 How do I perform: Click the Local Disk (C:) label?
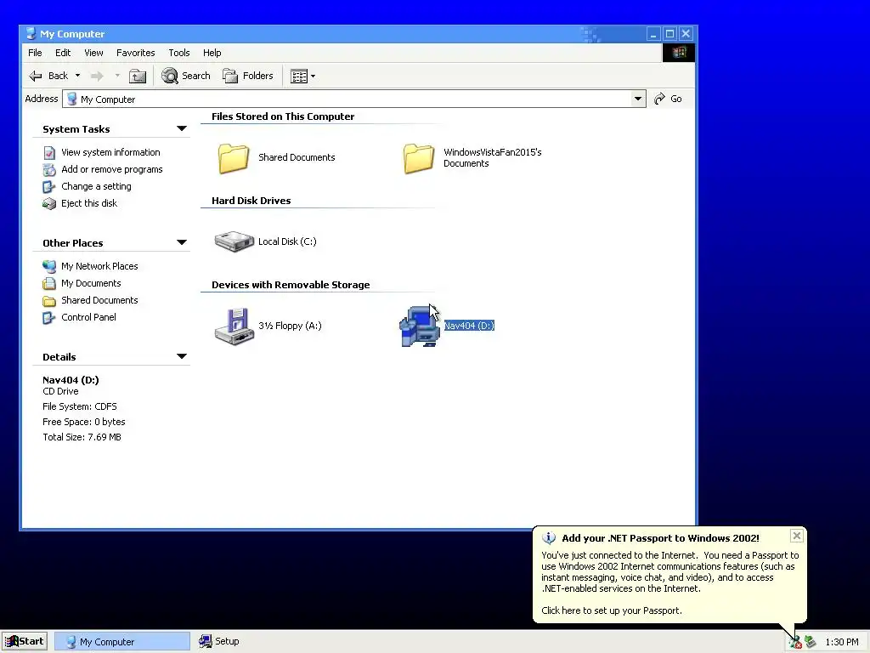click(x=287, y=241)
